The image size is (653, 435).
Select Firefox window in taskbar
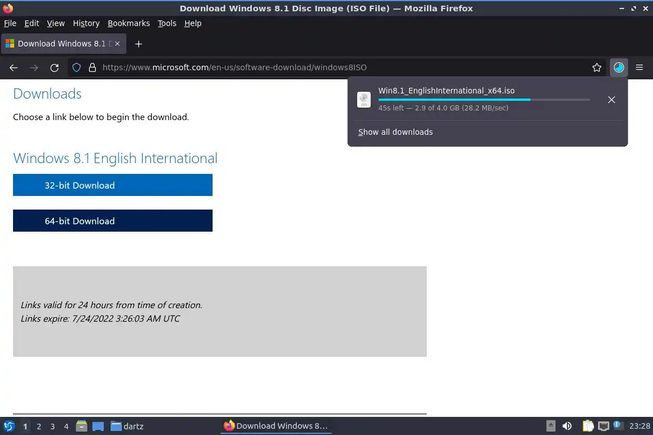tap(275, 426)
